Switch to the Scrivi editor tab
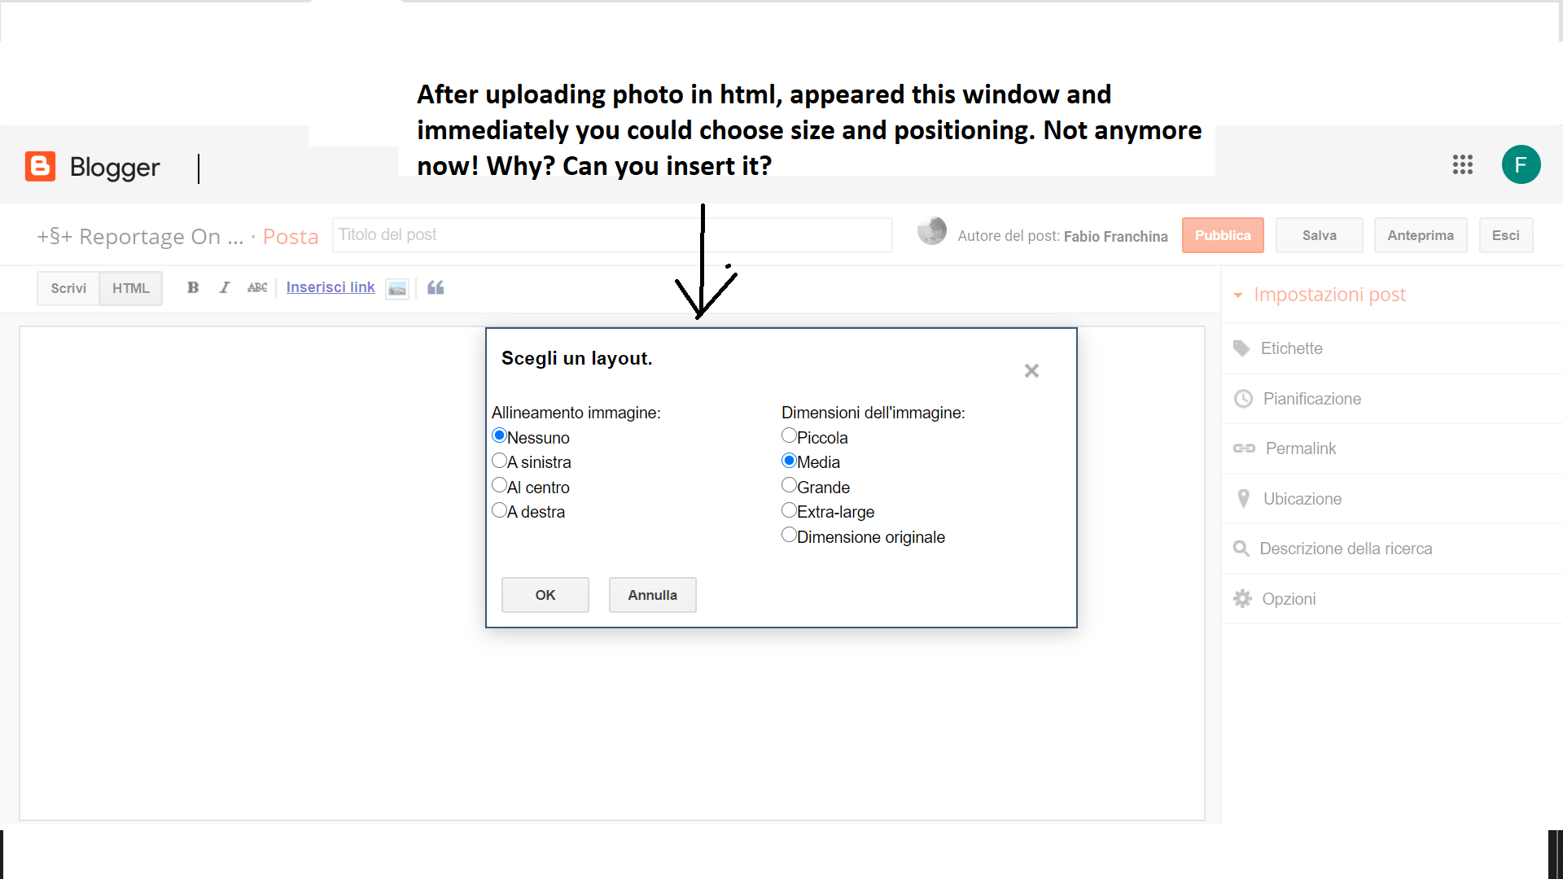1563x879 pixels. (68, 288)
